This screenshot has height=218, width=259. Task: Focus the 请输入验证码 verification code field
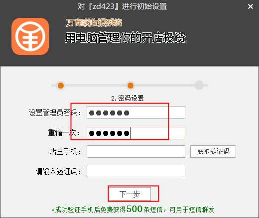(x=136, y=171)
